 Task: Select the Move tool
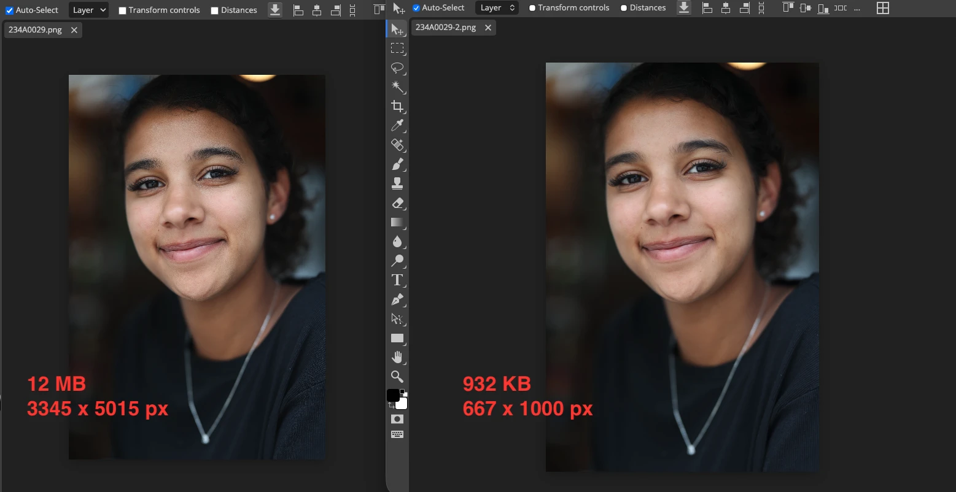(397, 29)
